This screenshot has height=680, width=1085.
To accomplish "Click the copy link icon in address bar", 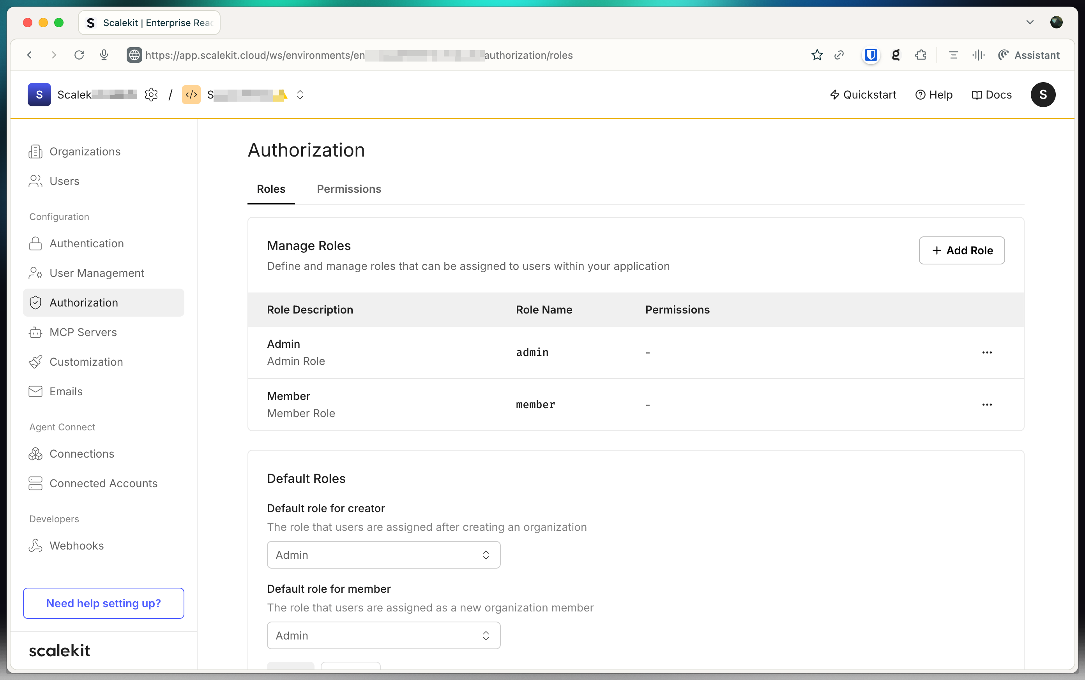I will coord(839,55).
